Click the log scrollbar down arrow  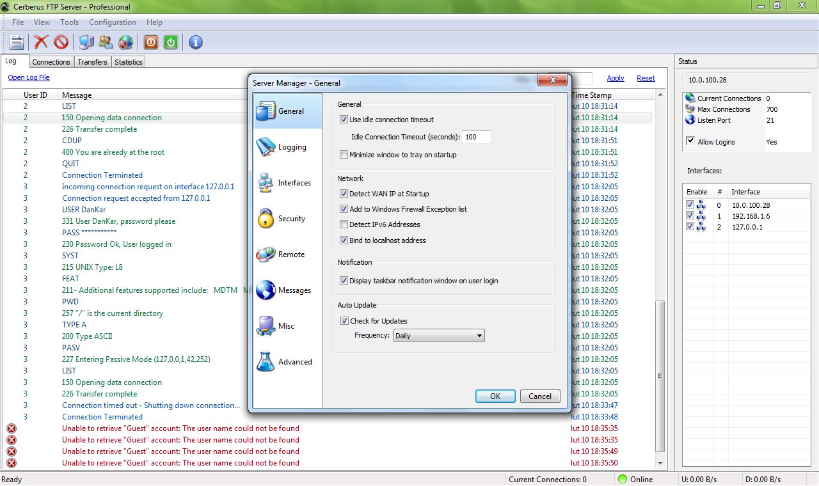(661, 463)
